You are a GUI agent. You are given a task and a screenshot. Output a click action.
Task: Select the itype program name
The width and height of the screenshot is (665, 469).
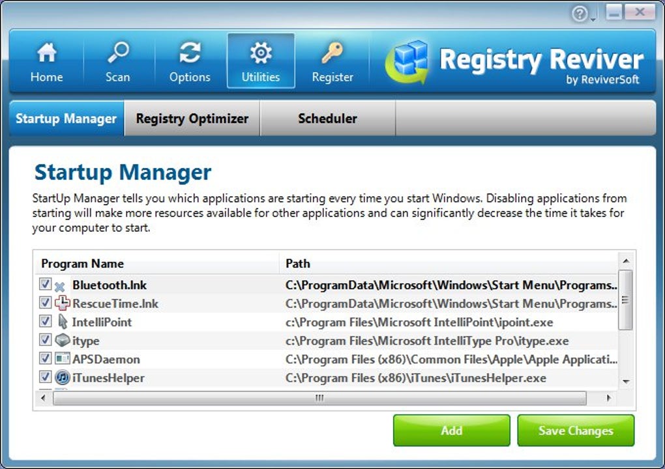(x=85, y=341)
